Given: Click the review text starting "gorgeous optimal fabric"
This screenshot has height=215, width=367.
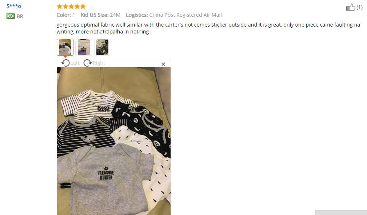Looking at the screenshot, I should [x=208, y=28].
